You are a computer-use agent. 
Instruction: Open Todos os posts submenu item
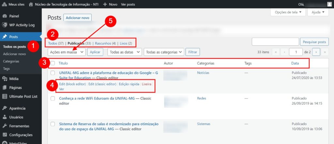tap(14, 47)
